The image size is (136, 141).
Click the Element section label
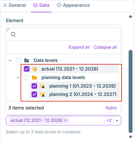pos(14,20)
